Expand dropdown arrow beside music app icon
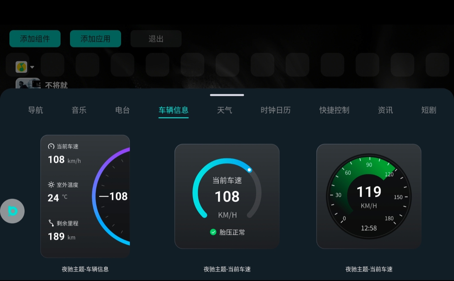The width and height of the screenshot is (454, 281). click(32, 67)
